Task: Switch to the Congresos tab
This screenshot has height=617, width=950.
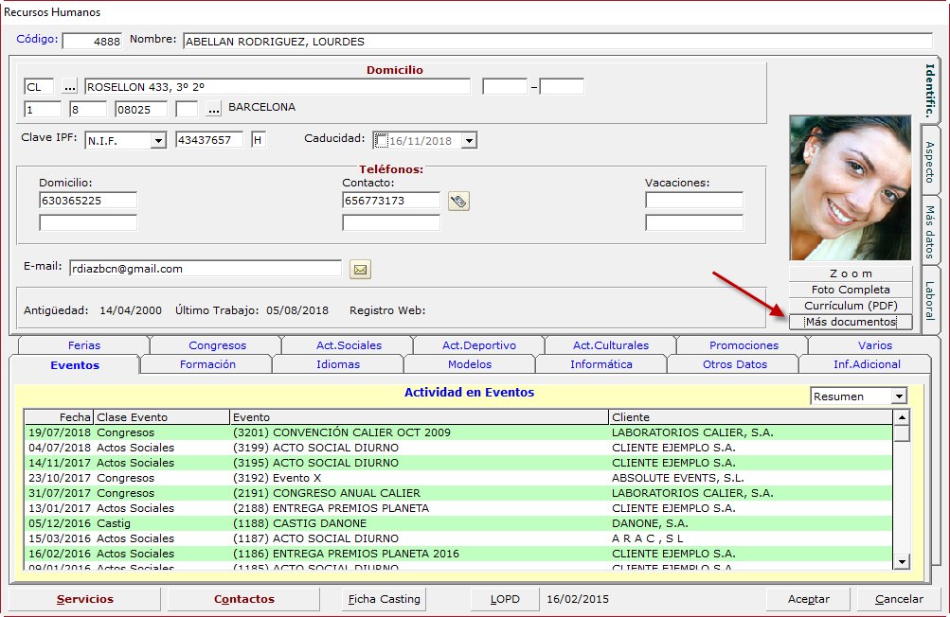Action: pyautogui.click(x=217, y=345)
